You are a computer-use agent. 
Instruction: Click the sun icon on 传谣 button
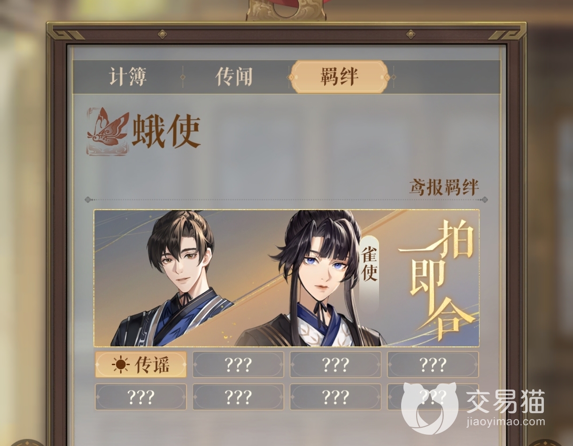point(121,365)
